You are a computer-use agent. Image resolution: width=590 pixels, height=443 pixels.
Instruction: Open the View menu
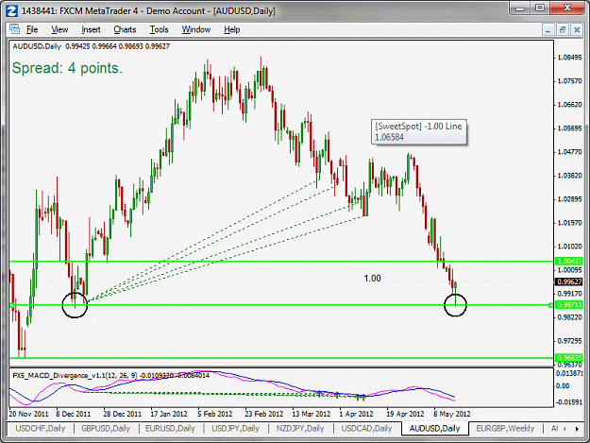click(x=59, y=29)
